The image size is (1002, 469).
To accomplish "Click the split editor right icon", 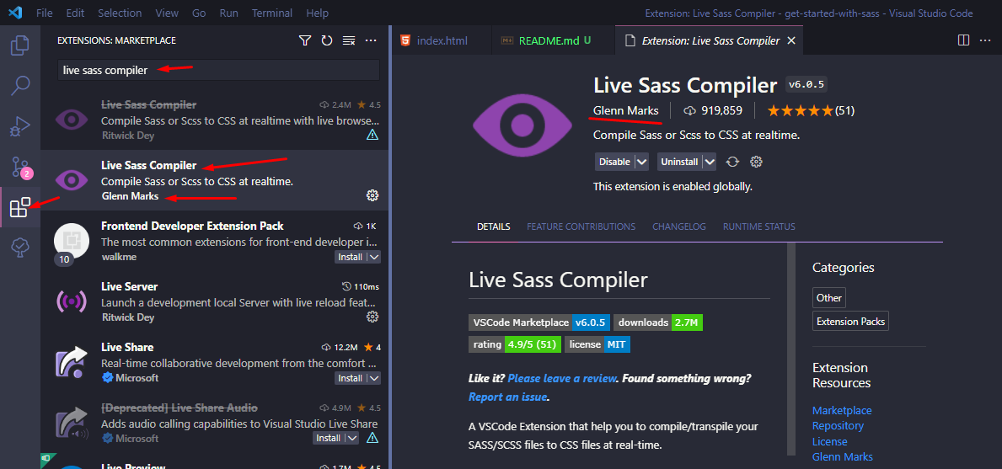I will tap(964, 40).
